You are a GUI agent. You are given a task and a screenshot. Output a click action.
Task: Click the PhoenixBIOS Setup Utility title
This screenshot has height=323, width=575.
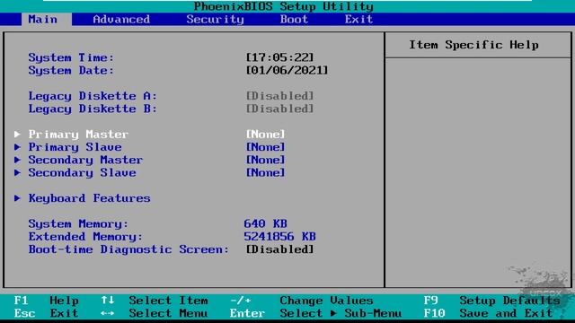(x=284, y=6)
